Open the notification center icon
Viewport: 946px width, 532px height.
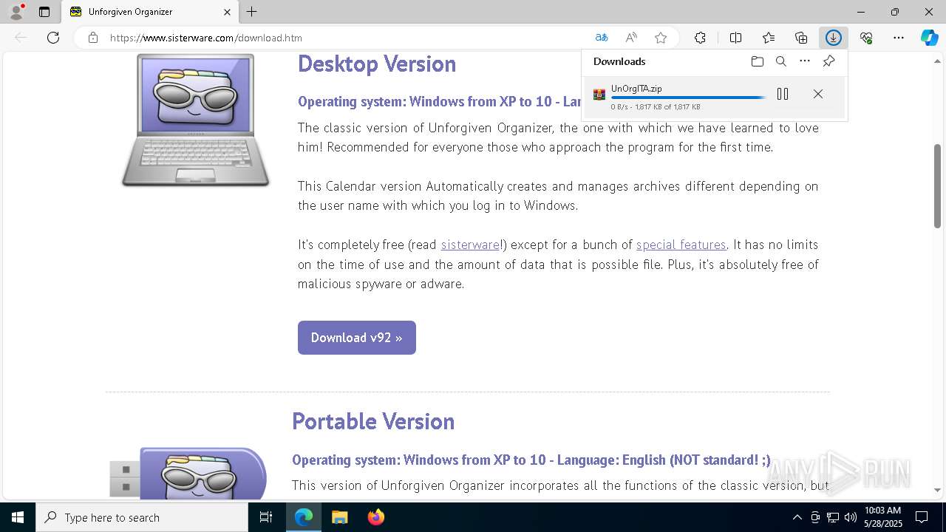922,517
